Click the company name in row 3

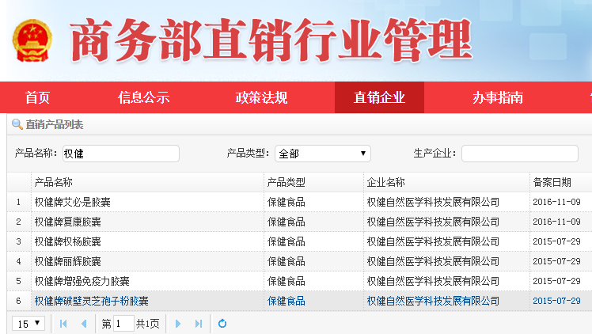tap(433, 241)
